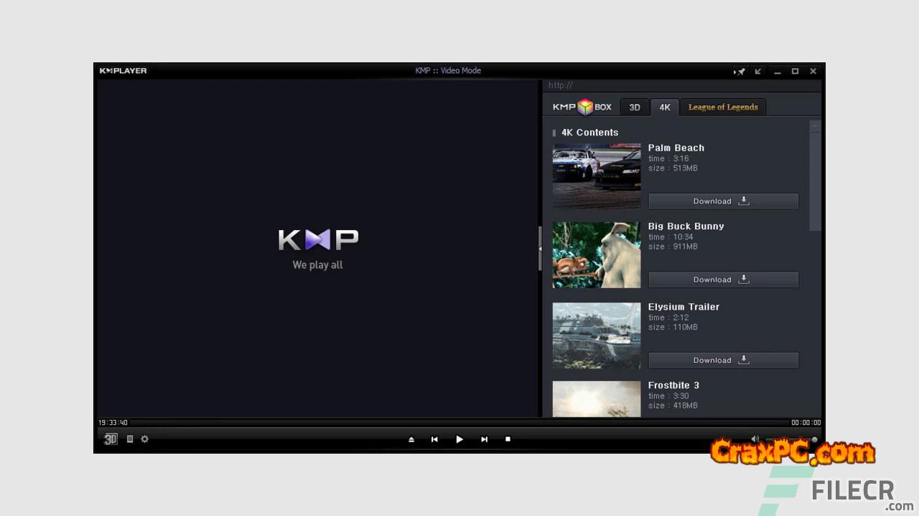
Task: Download the Elysium Trailer video
Action: tap(723, 360)
